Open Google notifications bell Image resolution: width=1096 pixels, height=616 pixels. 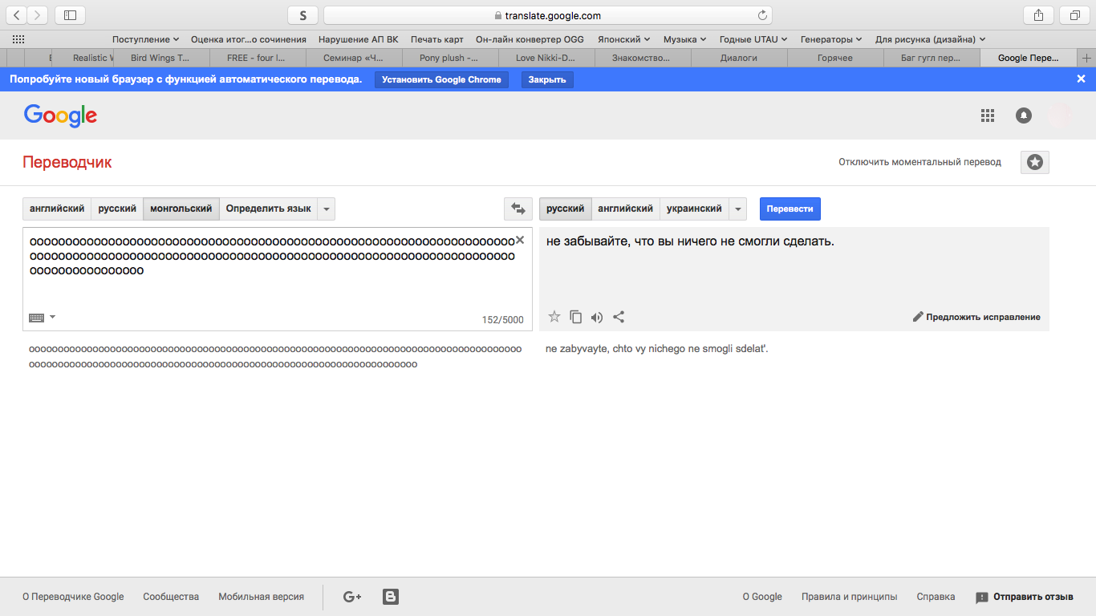[1023, 115]
